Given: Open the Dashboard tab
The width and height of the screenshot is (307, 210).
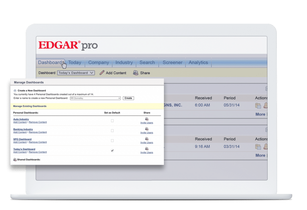Looking at the screenshot, I should [x=50, y=62].
